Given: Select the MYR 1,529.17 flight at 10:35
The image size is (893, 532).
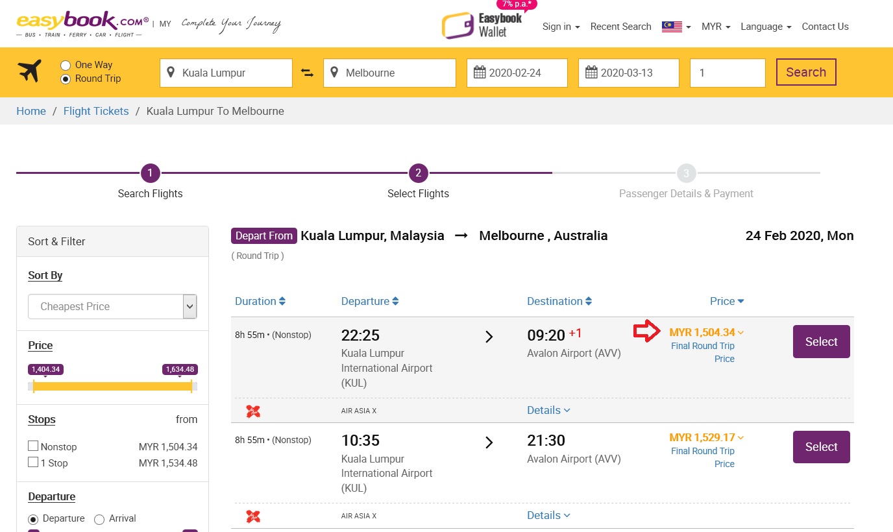Looking at the screenshot, I should coord(821,447).
